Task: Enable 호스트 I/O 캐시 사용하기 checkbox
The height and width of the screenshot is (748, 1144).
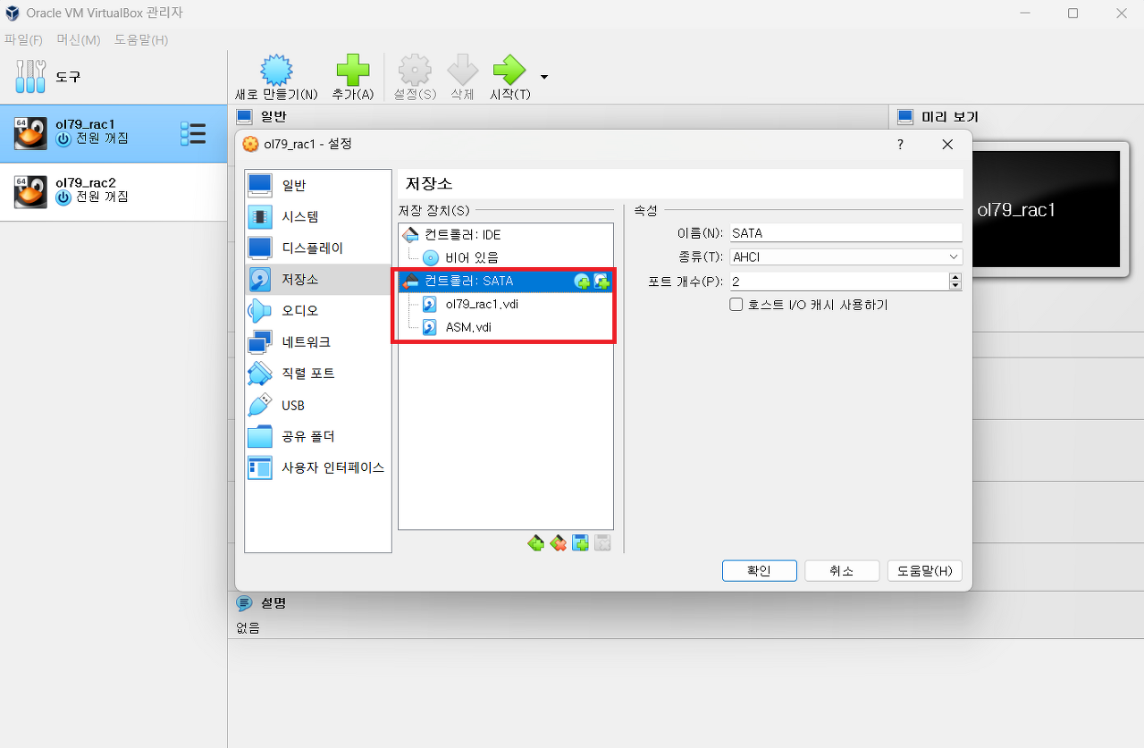Action: [736, 305]
